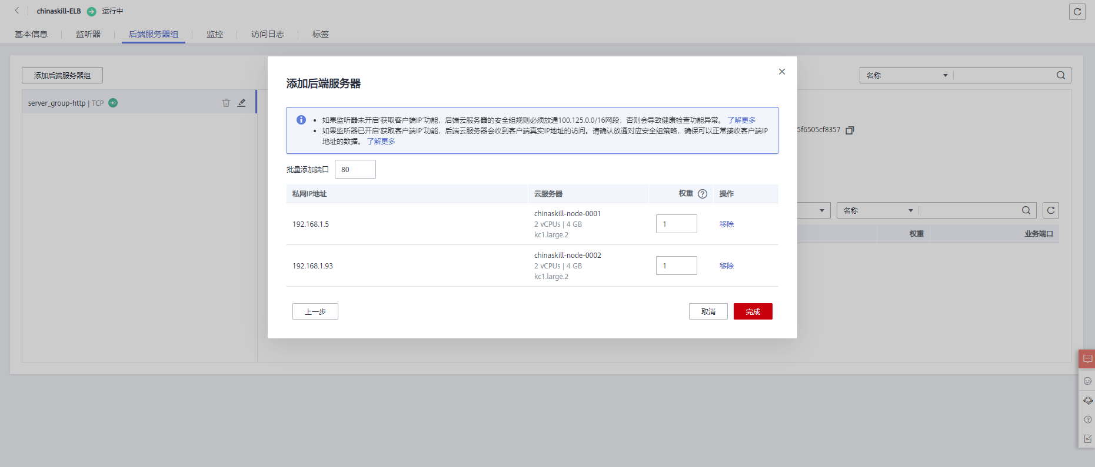Click the 添加后端服务器组 button
Screen dimensions: 1095x467
click(x=62, y=75)
